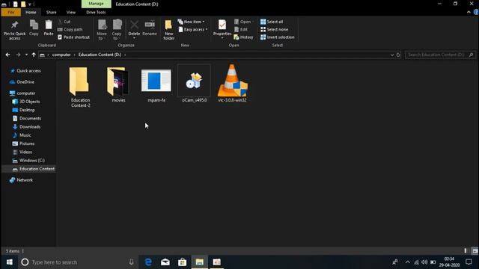The image size is (479, 269).
Task: Switch to details view in status bar
Action: 466,251
